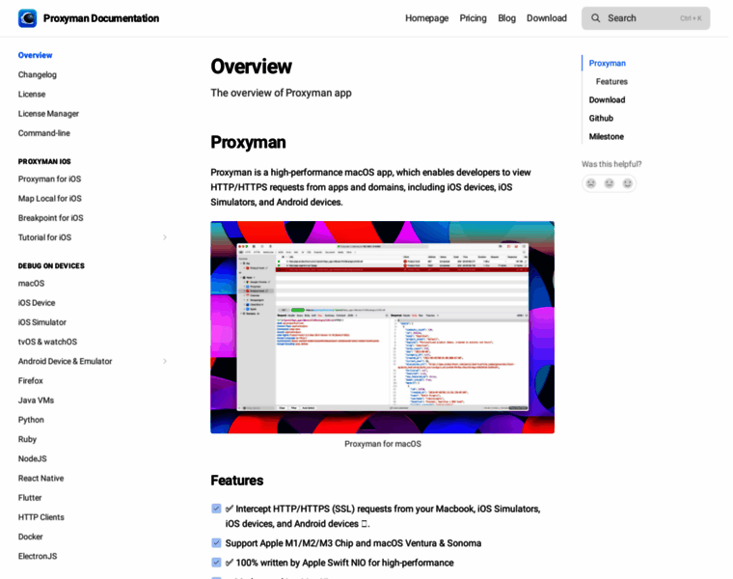Viewport: 733px width, 579px height.
Task: Jump to Download in page outline
Action: [x=607, y=99]
